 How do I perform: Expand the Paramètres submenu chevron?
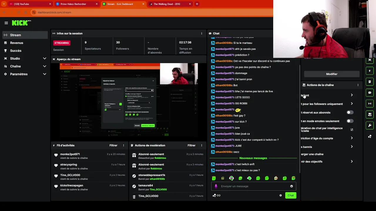click(45, 74)
